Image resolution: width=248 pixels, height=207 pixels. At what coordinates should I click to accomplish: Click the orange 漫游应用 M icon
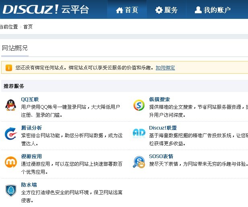click(x=10, y=162)
